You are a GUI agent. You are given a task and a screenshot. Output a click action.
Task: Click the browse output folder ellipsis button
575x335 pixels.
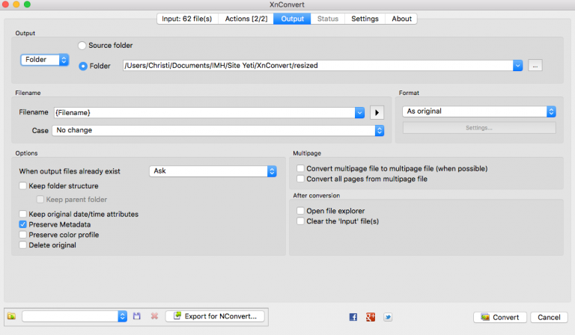tap(535, 66)
